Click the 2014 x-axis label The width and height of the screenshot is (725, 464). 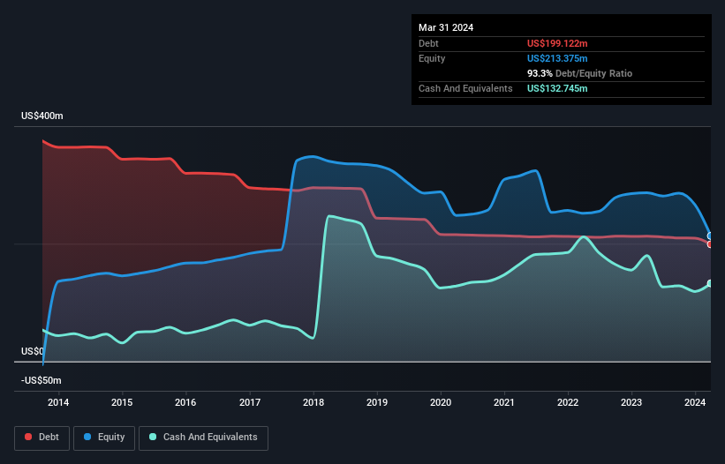58,402
